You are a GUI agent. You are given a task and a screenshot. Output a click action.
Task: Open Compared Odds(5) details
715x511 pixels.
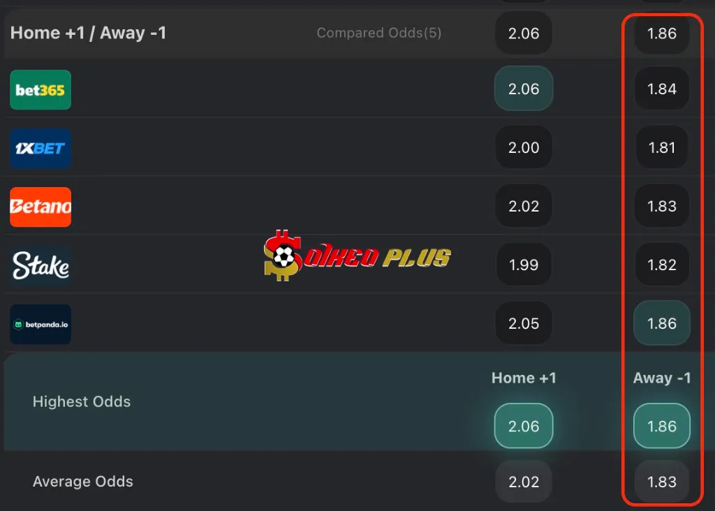[x=379, y=33]
